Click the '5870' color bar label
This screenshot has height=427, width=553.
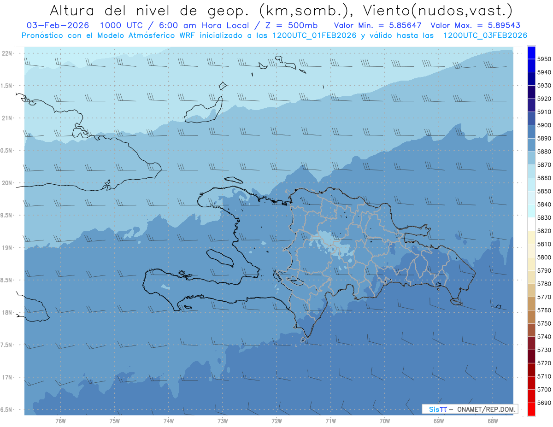tap(544, 164)
